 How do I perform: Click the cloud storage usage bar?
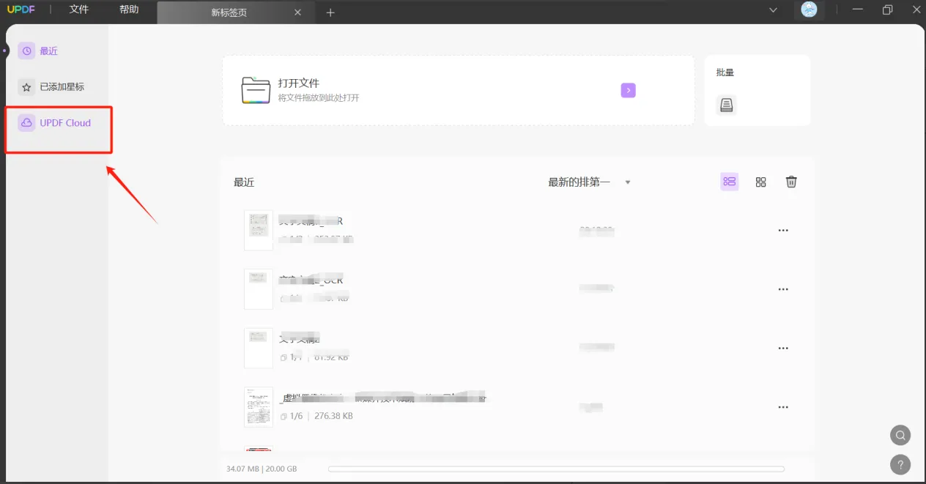pos(556,469)
